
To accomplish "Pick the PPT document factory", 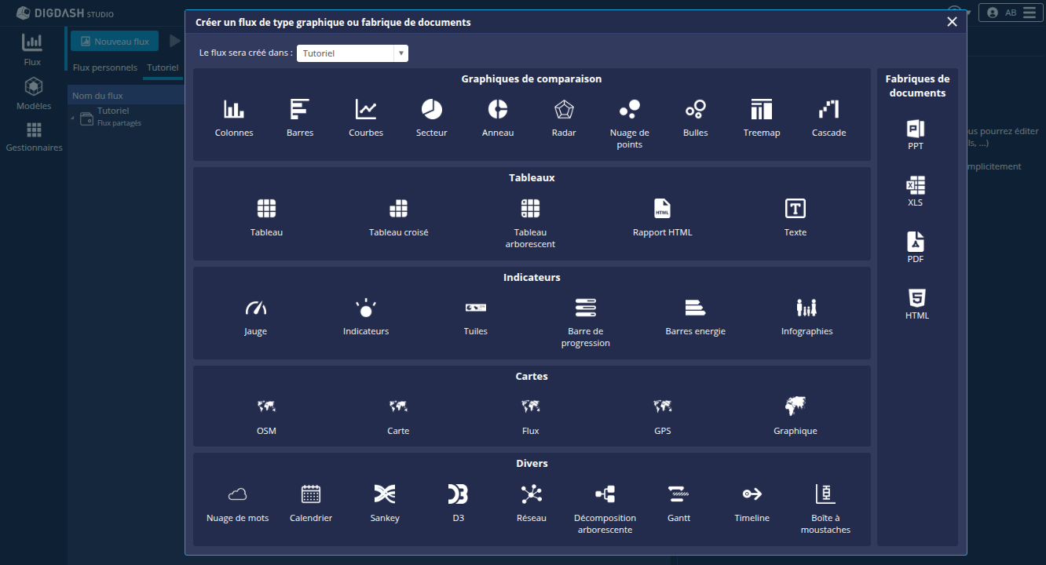I will click(x=916, y=130).
